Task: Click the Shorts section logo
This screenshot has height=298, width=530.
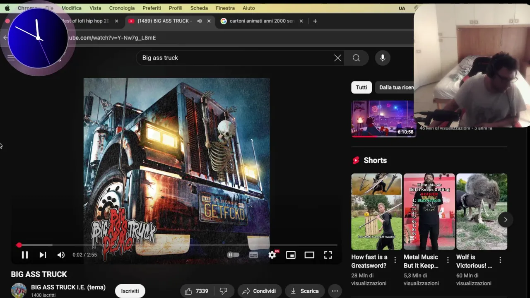Action: pyautogui.click(x=356, y=160)
